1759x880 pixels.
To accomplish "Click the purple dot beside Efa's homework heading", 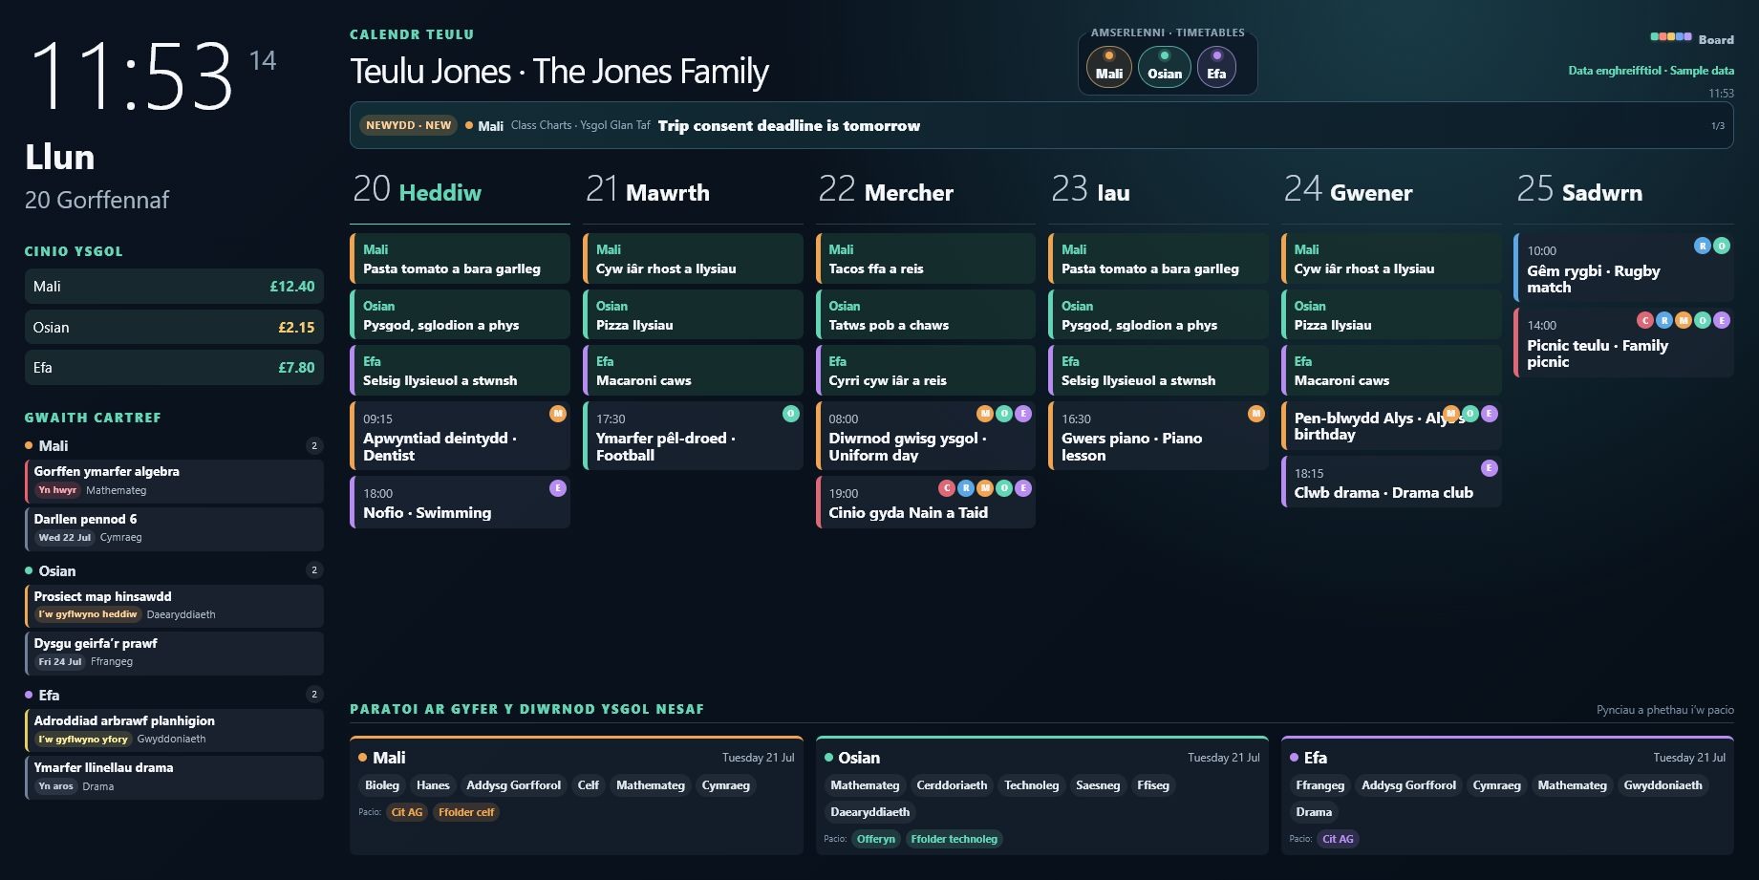I will coord(29,695).
